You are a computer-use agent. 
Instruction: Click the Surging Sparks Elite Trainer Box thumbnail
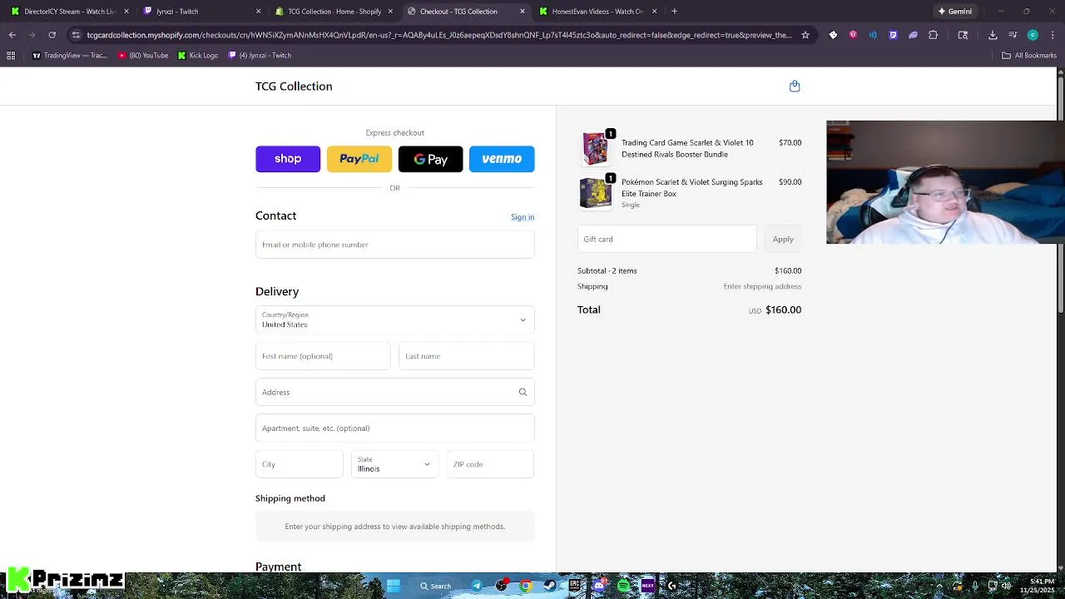[595, 192]
